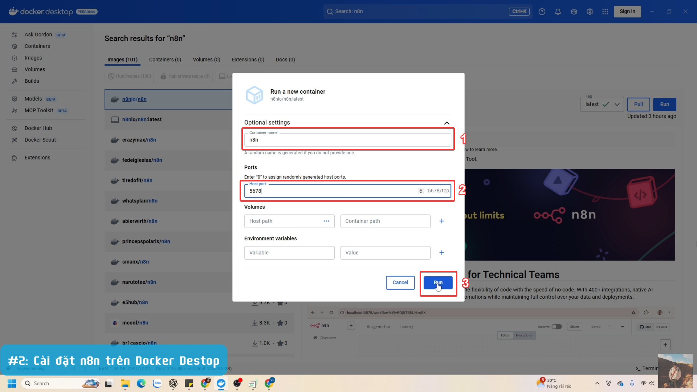Open Microsoft Edge from the taskbar
Screen dimensions: 697x392
141,383
